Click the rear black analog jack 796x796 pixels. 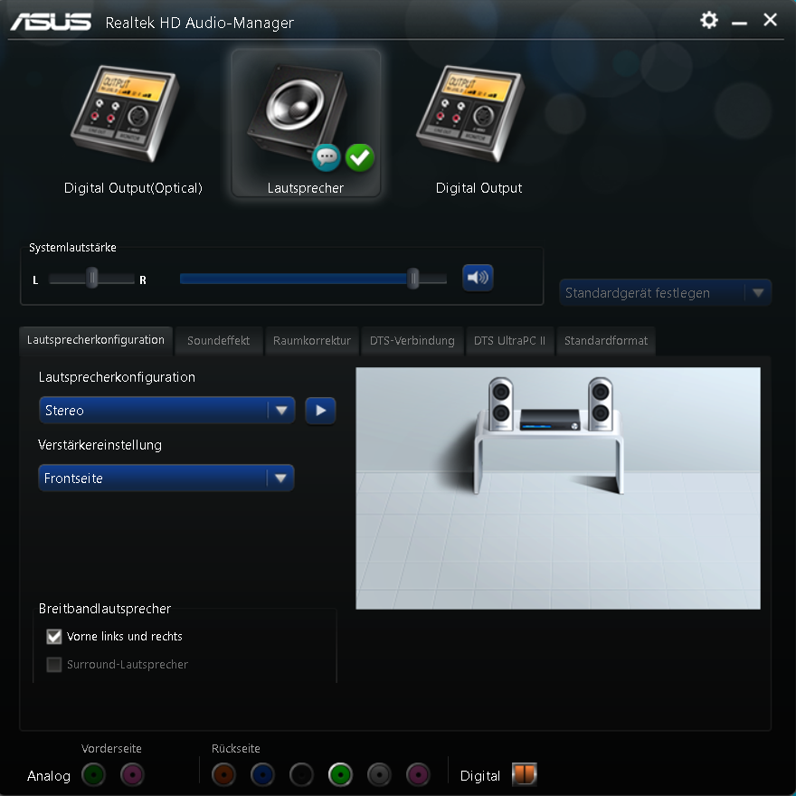click(x=301, y=774)
